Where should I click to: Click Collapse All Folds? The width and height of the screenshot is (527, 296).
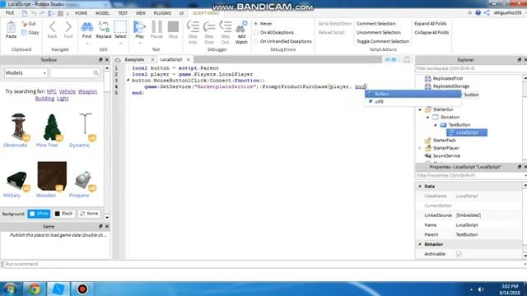pos(431,33)
